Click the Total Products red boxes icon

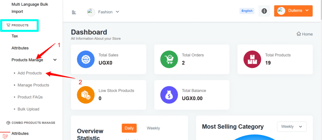pos(253,59)
